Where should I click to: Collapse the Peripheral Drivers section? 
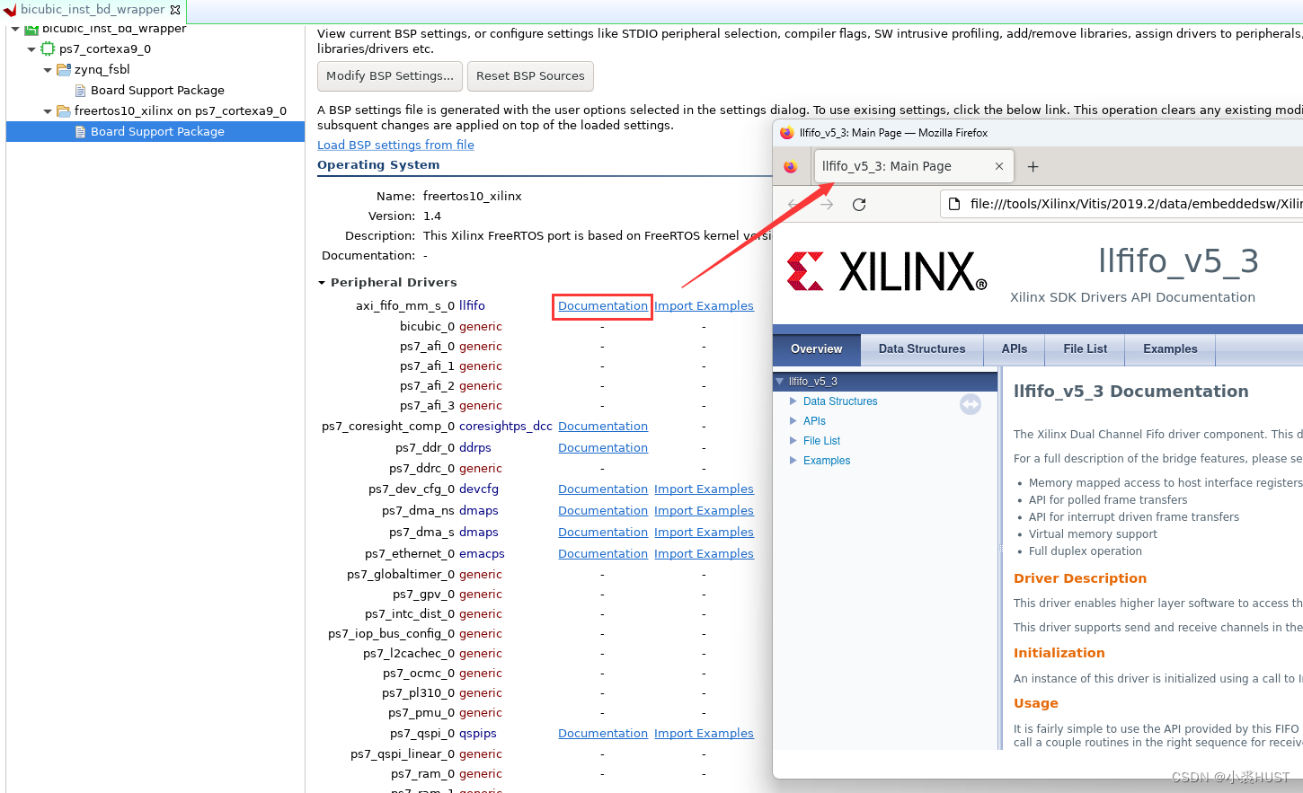(322, 283)
